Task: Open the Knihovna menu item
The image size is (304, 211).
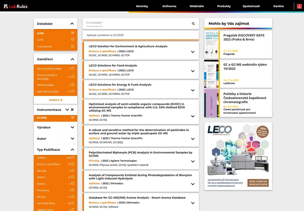Action: [x=169, y=6]
